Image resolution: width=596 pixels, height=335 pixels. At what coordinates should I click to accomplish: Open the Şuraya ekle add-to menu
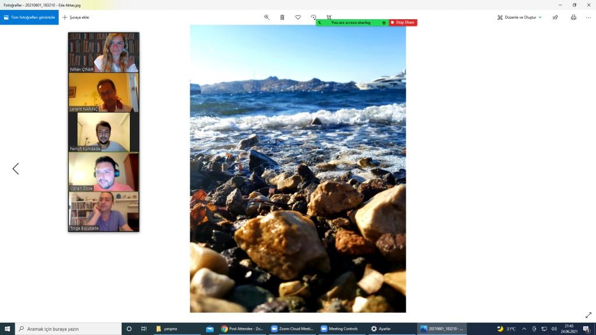pyautogui.click(x=76, y=17)
